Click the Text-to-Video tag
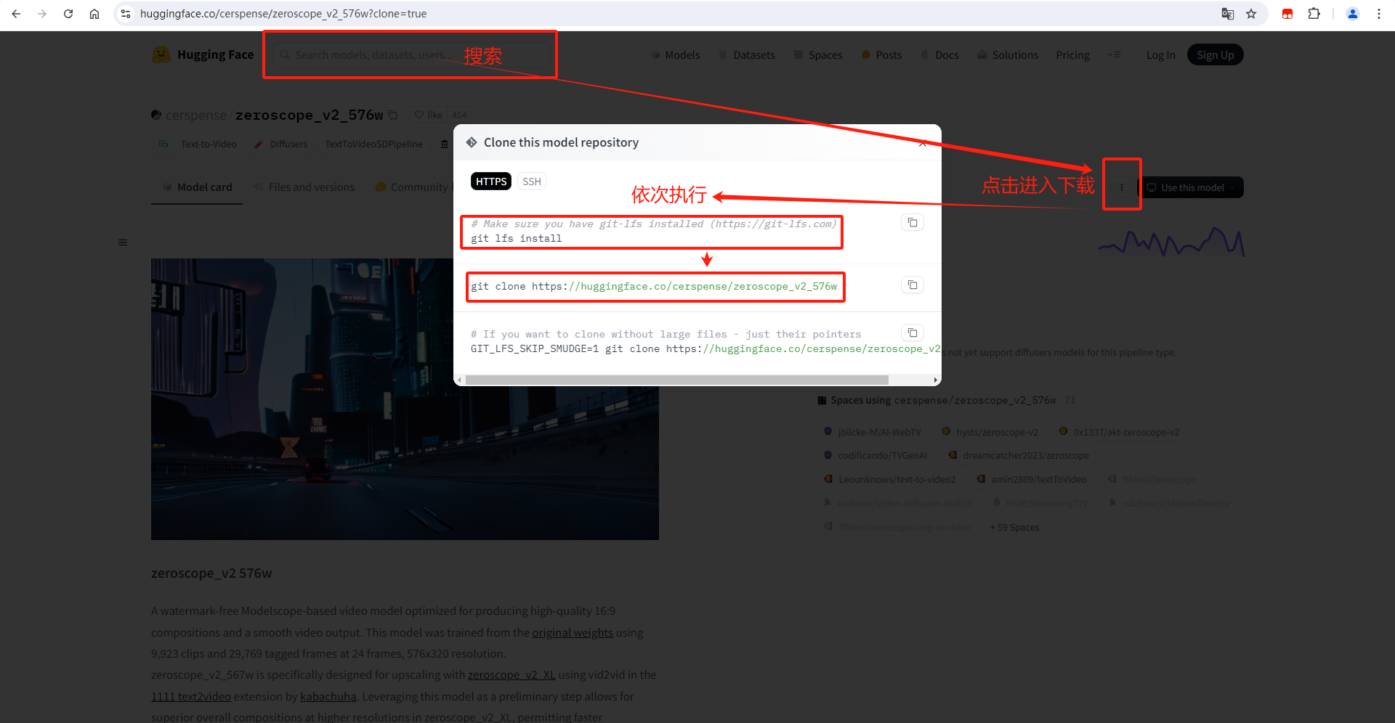 (198, 144)
